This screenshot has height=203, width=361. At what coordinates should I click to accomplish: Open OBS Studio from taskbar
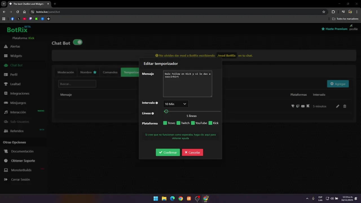197,198
